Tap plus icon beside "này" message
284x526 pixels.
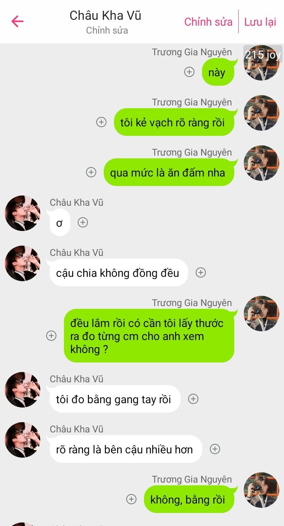pyautogui.click(x=190, y=72)
